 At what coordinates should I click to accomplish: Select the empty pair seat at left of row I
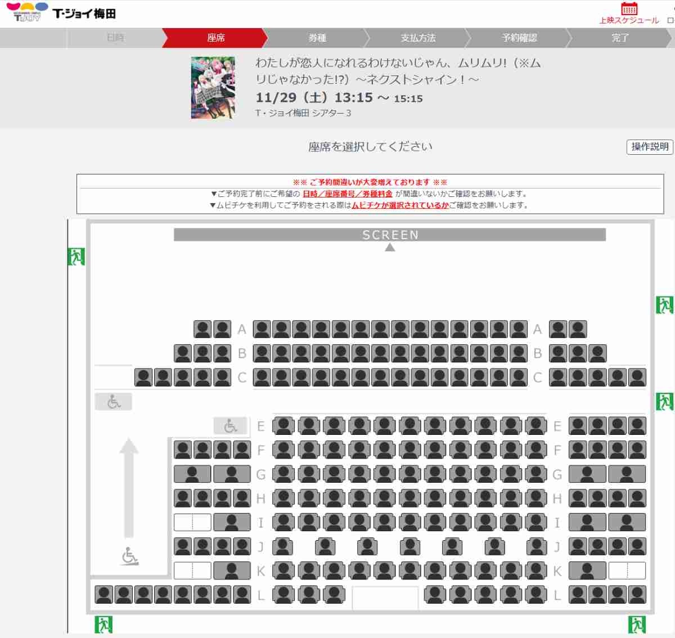(x=192, y=522)
